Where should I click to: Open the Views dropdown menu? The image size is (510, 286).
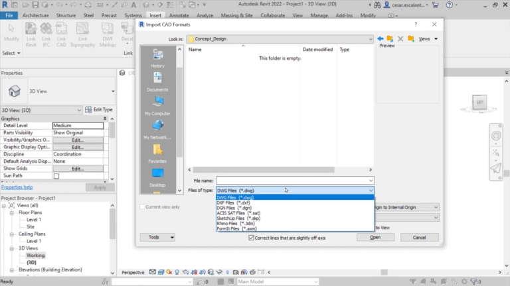(x=428, y=39)
